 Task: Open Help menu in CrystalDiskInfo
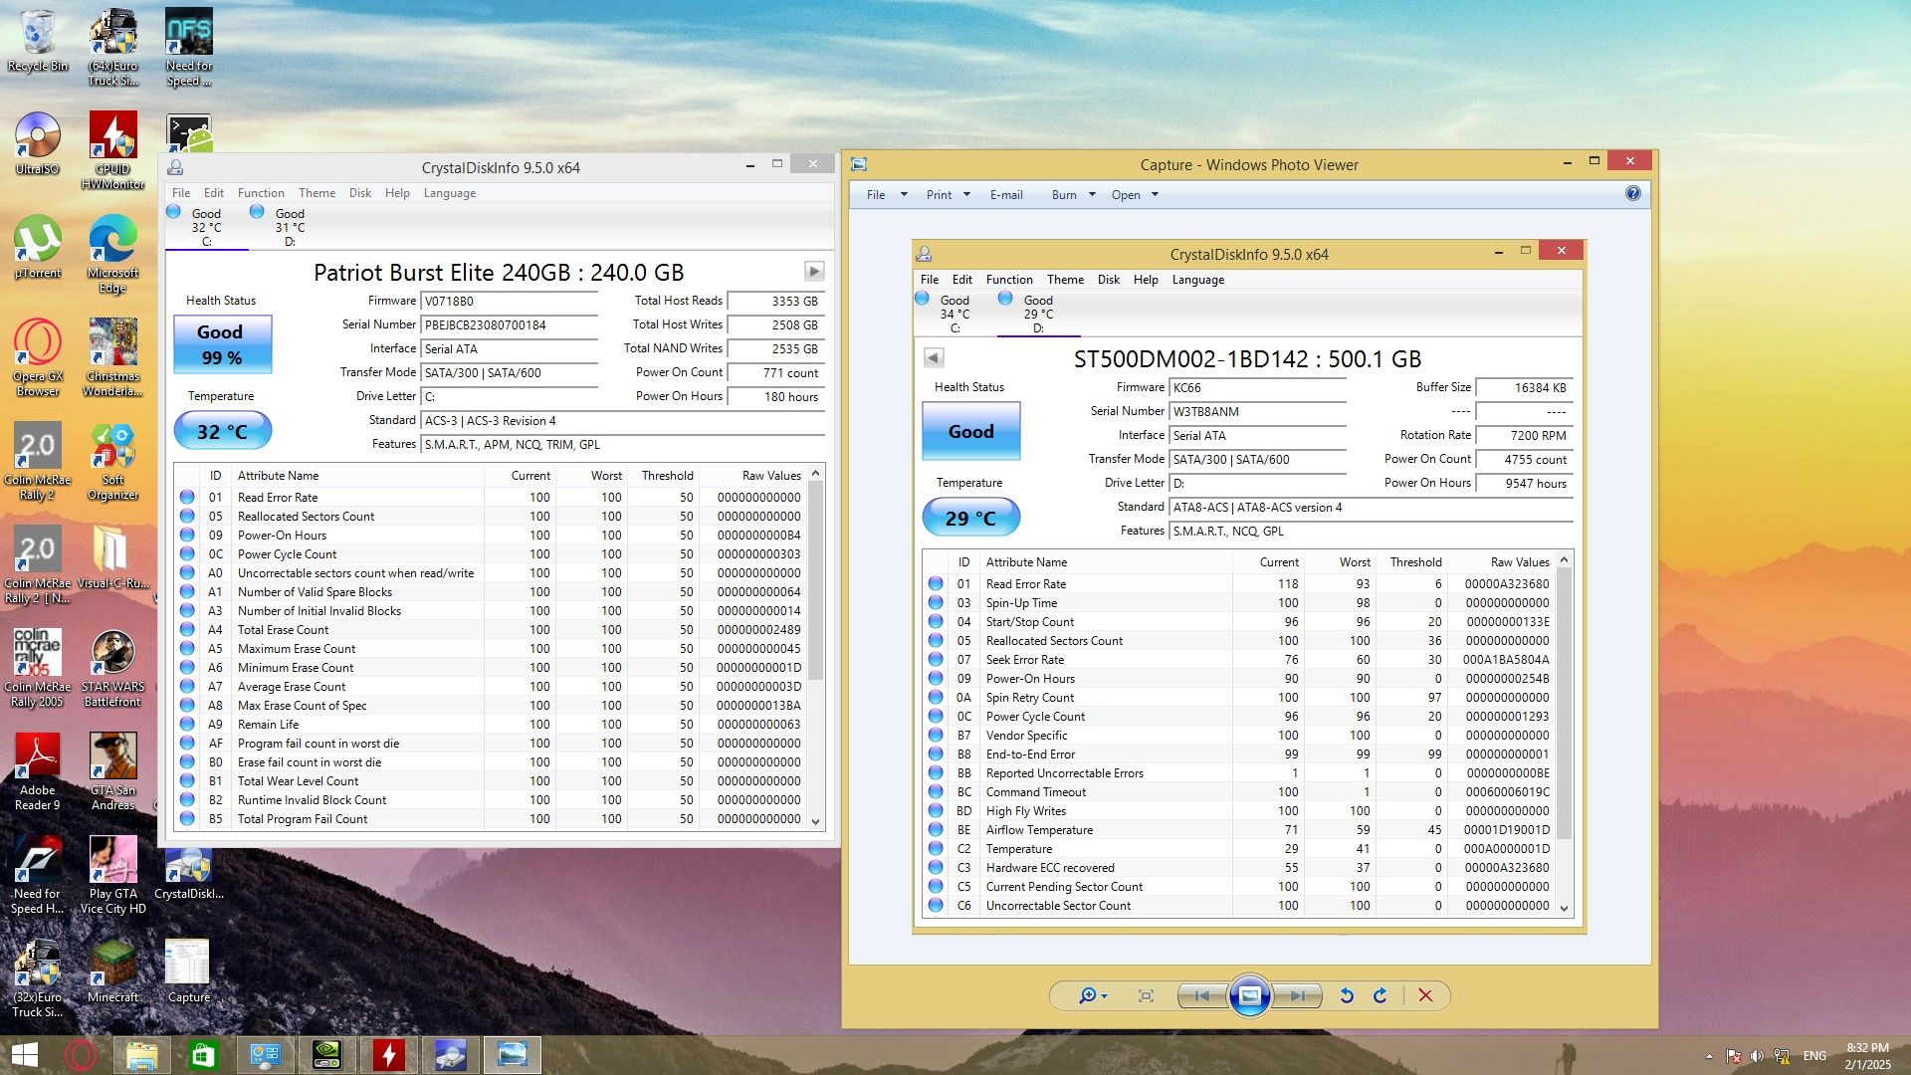(x=397, y=193)
